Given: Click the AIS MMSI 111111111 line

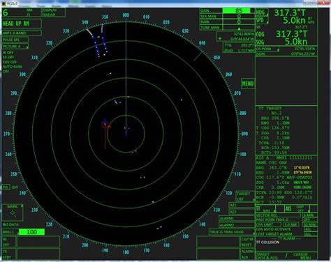Looking at the screenshot, I should (x=284, y=157).
